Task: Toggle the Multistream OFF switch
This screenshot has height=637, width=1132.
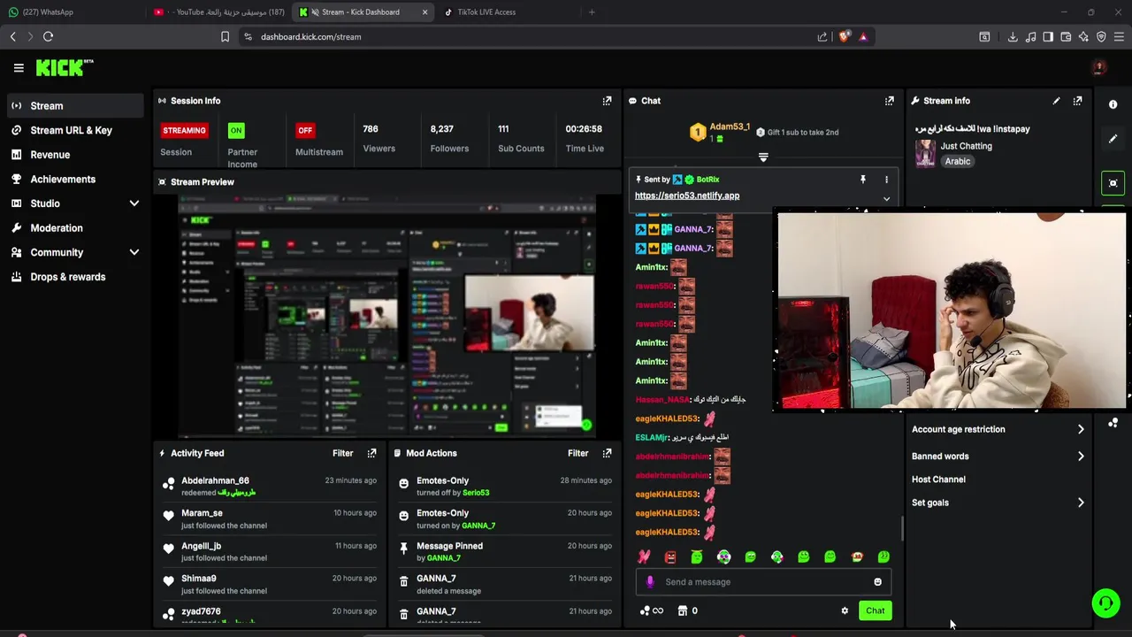Action: tap(305, 130)
